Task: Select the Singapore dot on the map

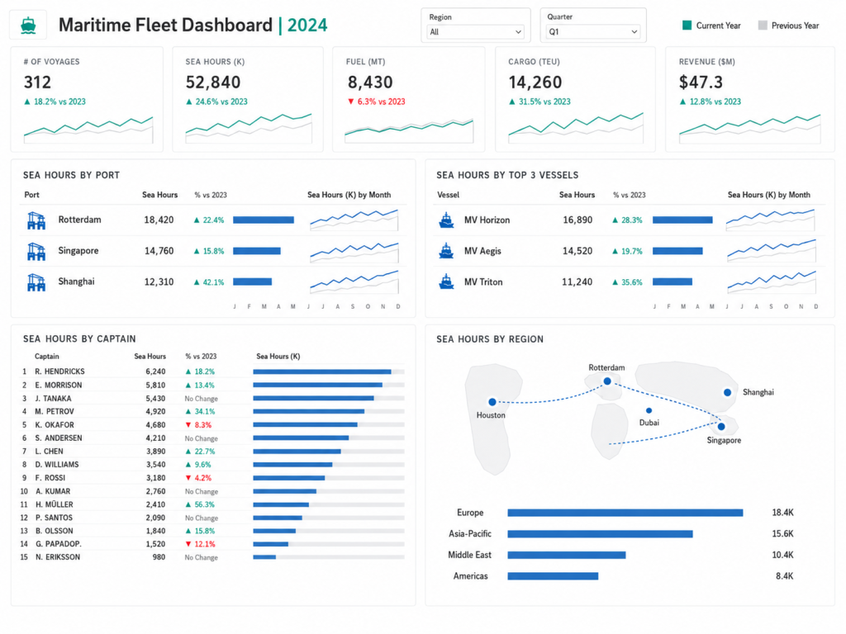Action: 721,427
